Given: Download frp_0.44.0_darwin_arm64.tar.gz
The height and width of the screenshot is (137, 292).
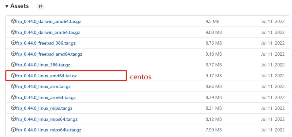Looking at the screenshot, I should tap(48, 32).
